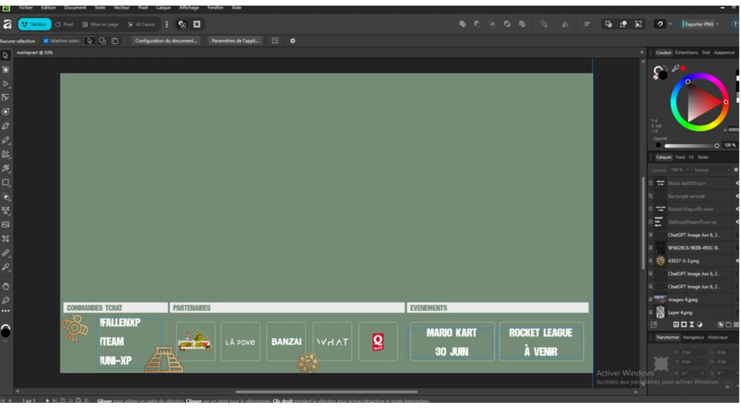The width and height of the screenshot is (741, 419).
Task: Select the Pen tool
Action: [x=6, y=126]
